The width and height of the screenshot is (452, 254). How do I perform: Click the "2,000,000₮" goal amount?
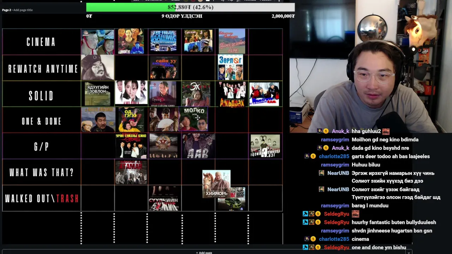(x=283, y=16)
